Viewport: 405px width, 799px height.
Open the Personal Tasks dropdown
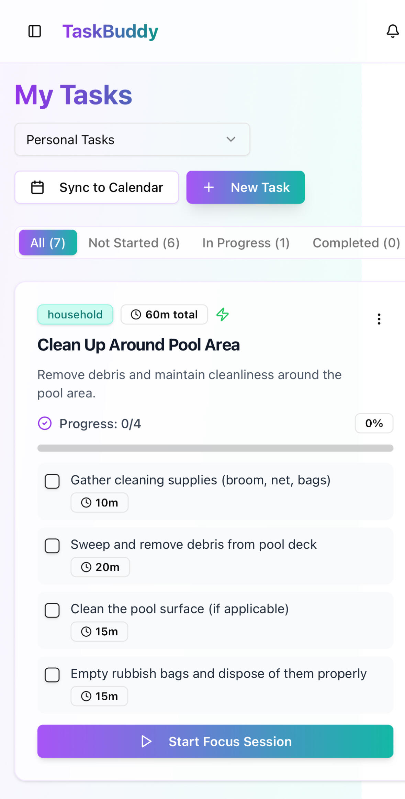pos(132,140)
